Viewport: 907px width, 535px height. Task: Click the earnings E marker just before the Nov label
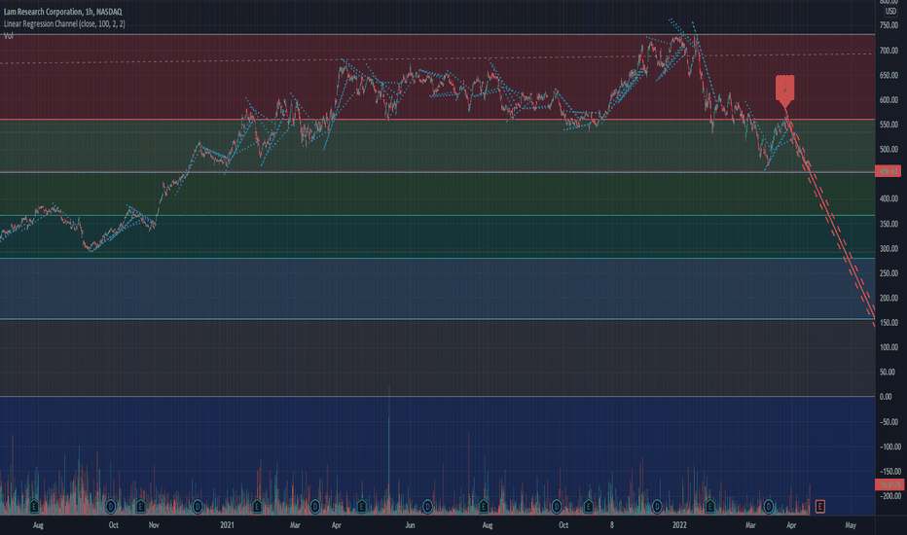(x=140, y=507)
